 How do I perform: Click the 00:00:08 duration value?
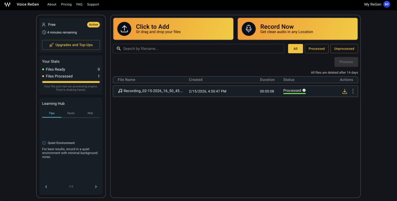click(267, 91)
